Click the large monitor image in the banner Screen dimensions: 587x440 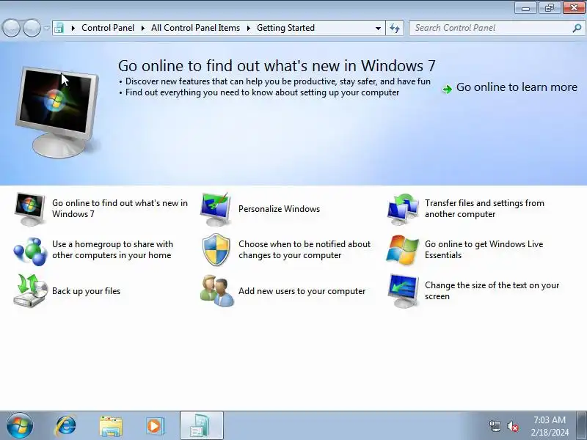point(57,112)
